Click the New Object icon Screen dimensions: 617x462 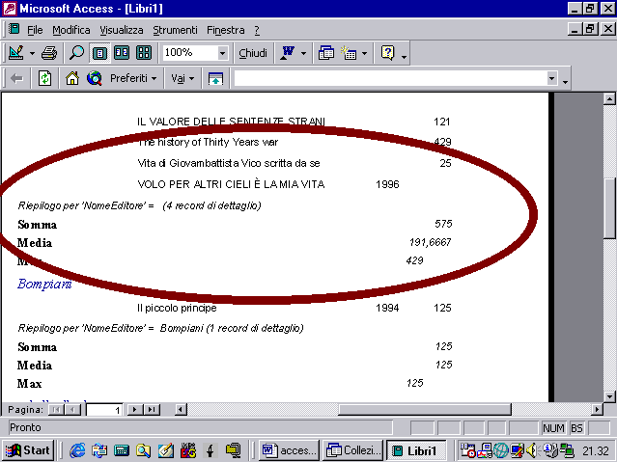(x=349, y=53)
